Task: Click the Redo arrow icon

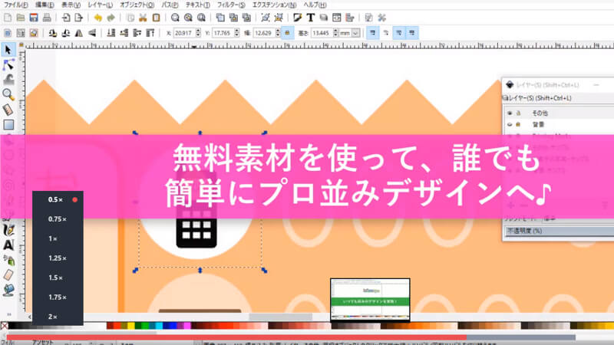Action: point(111,18)
